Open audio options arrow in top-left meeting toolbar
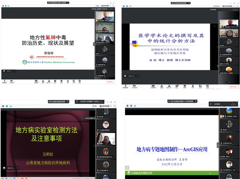 (x=8, y=81)
